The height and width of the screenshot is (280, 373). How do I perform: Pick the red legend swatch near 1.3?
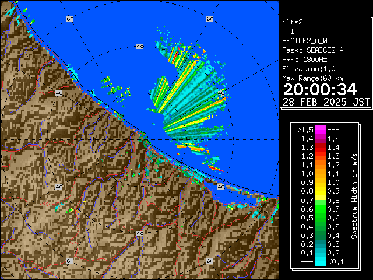coord(321,148)
